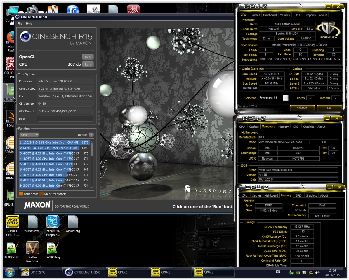Click the first CPU-Z taskbar button
Image resolution: width=349 pixels, height=280 pixels.
[126, 272]
